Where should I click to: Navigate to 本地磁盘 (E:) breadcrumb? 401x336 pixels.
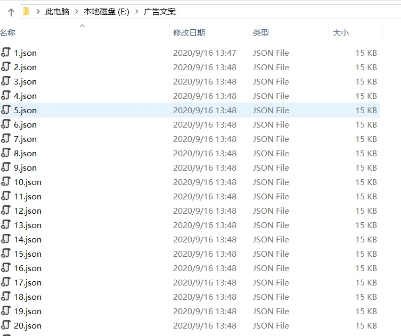pyautogui.click(x=107, y=12)
